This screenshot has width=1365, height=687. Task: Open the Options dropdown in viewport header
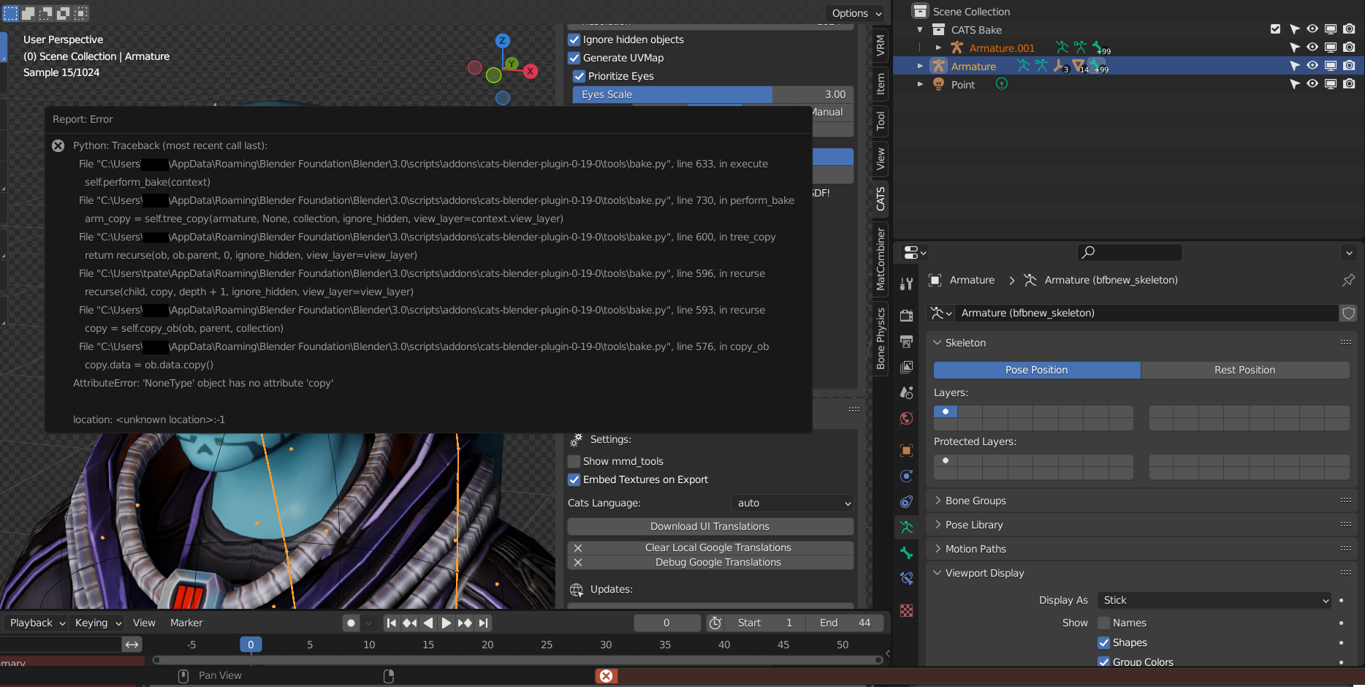click(856, 13)
